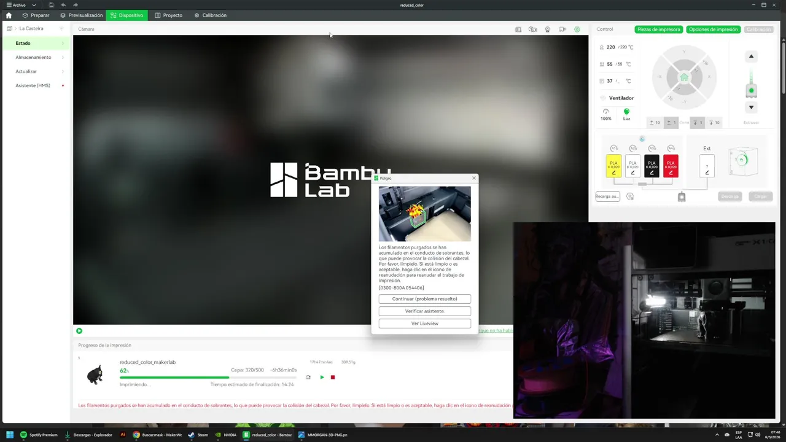Viewport: 786px width, 442px height.
Task: Click the home axes icon
Action: [684, 77]
